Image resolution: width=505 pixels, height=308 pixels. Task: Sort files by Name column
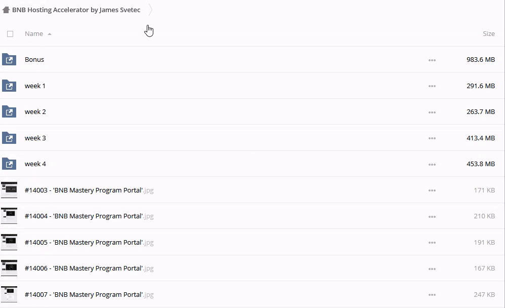[34, 34]
